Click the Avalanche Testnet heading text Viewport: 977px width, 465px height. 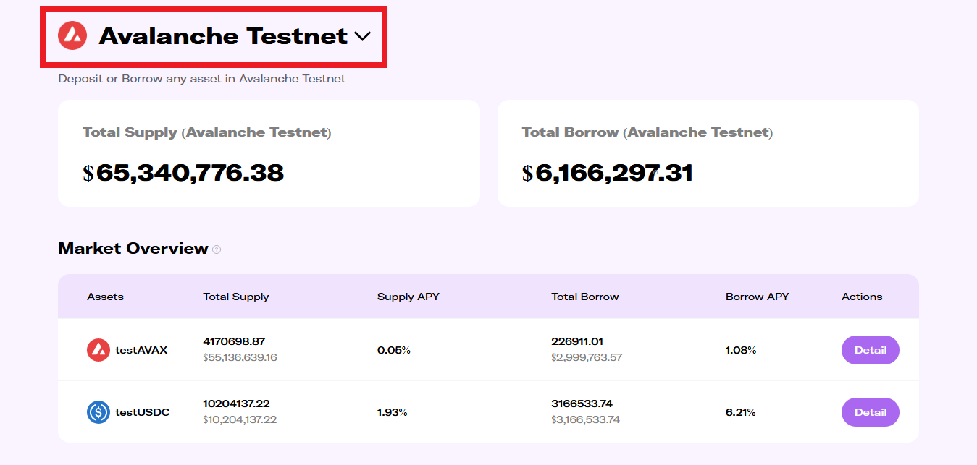click(223, 36)
